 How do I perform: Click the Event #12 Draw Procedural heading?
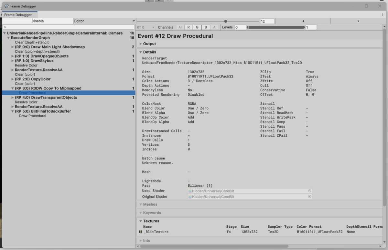[175, 36]
